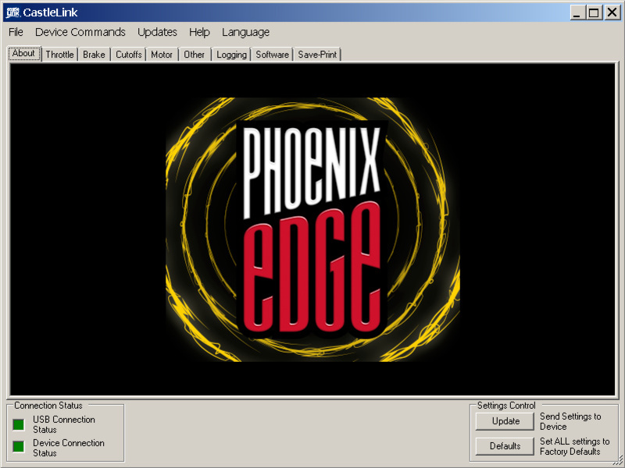
Task: Open the Motor tab
Action: click(x=162, y=55)
